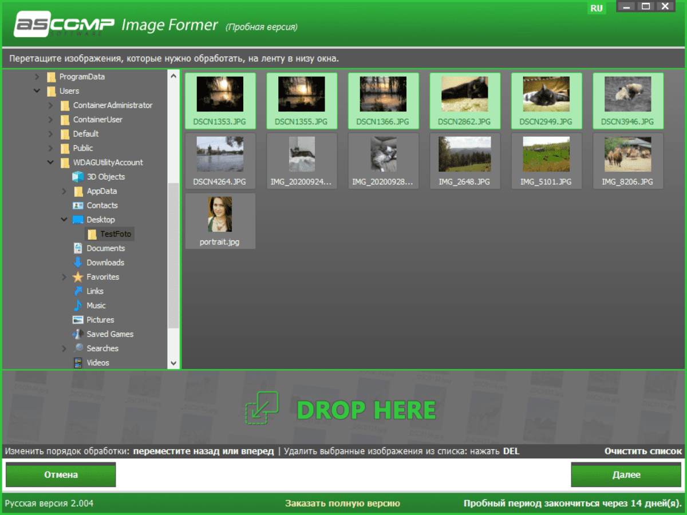The height and width of the screenshot is (515, 687).
Task: Click the Documents page icon
Action: (78, 248)
